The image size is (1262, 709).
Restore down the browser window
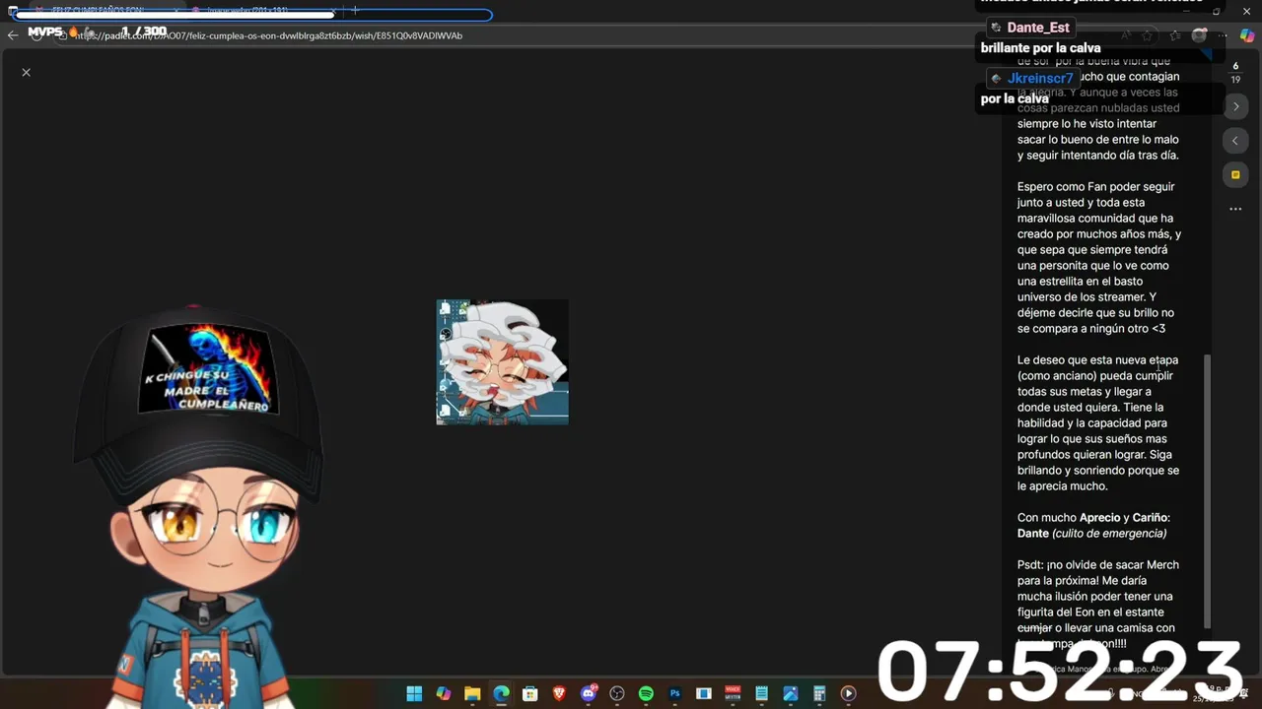click(x=1217, y=11)
